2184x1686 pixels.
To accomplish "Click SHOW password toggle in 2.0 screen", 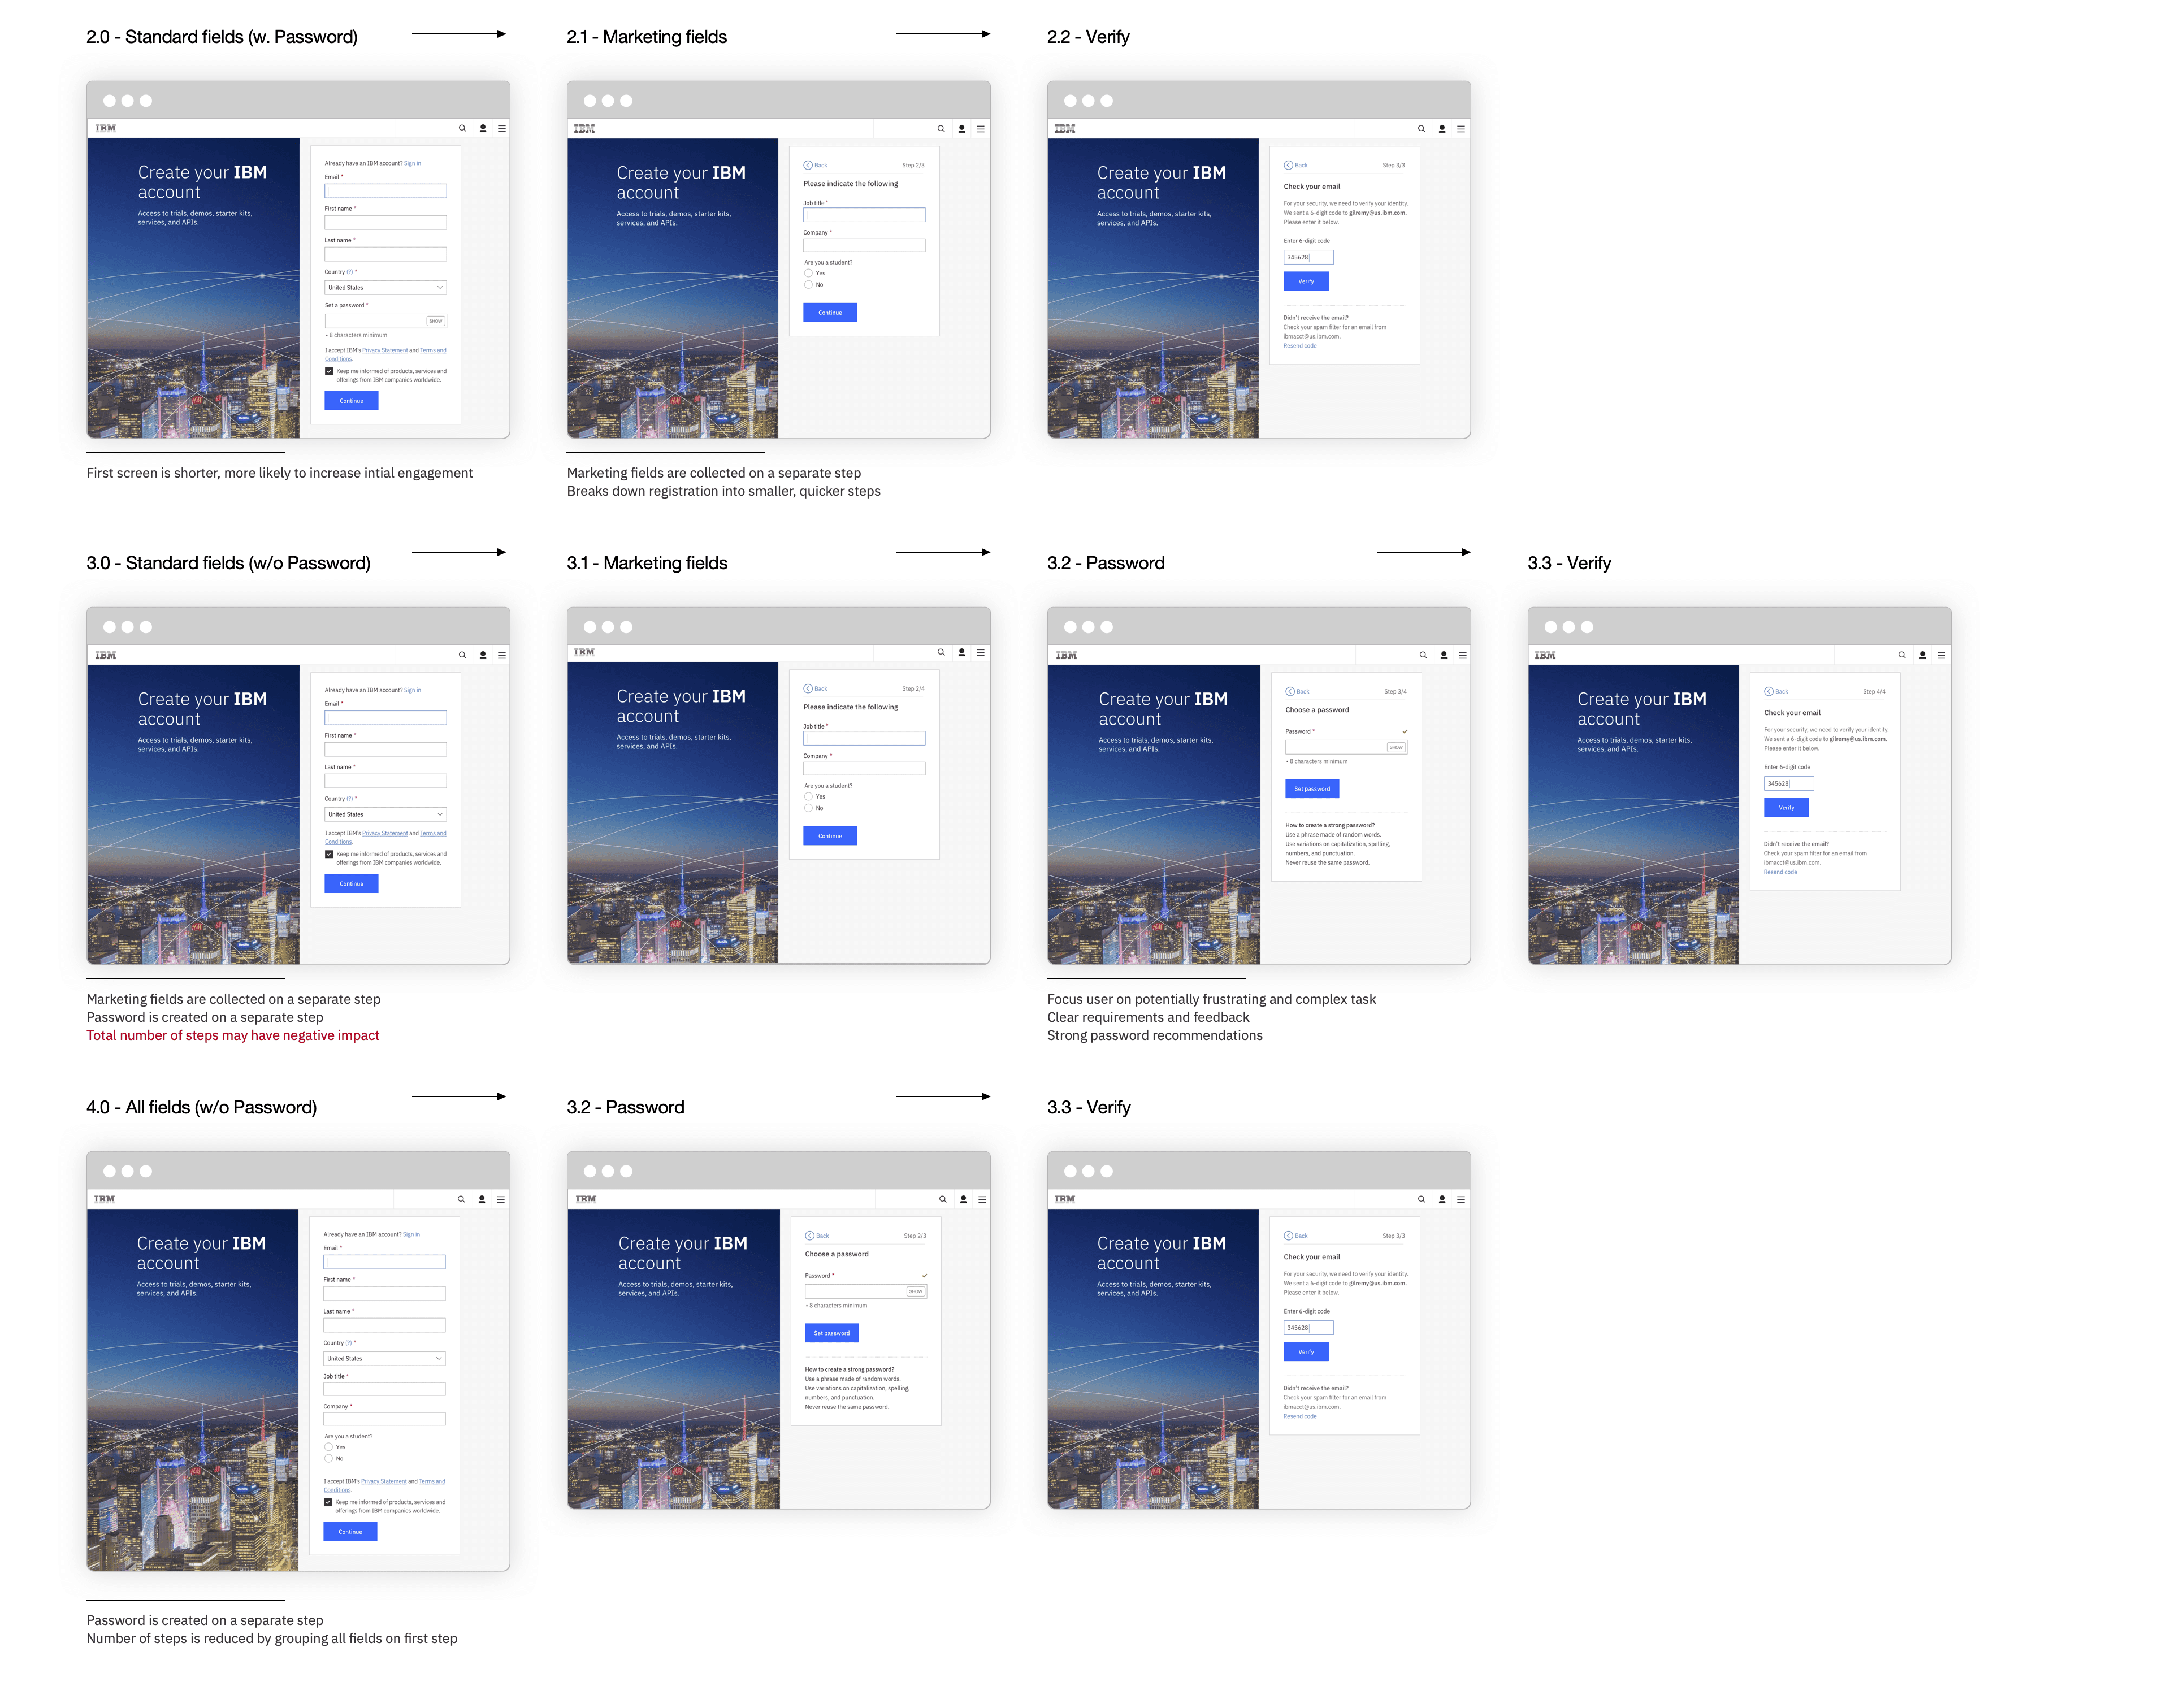I will pos(435,321).
